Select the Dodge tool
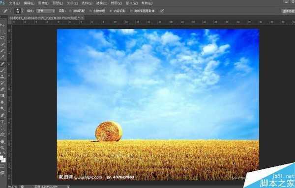 coord(2,108)
